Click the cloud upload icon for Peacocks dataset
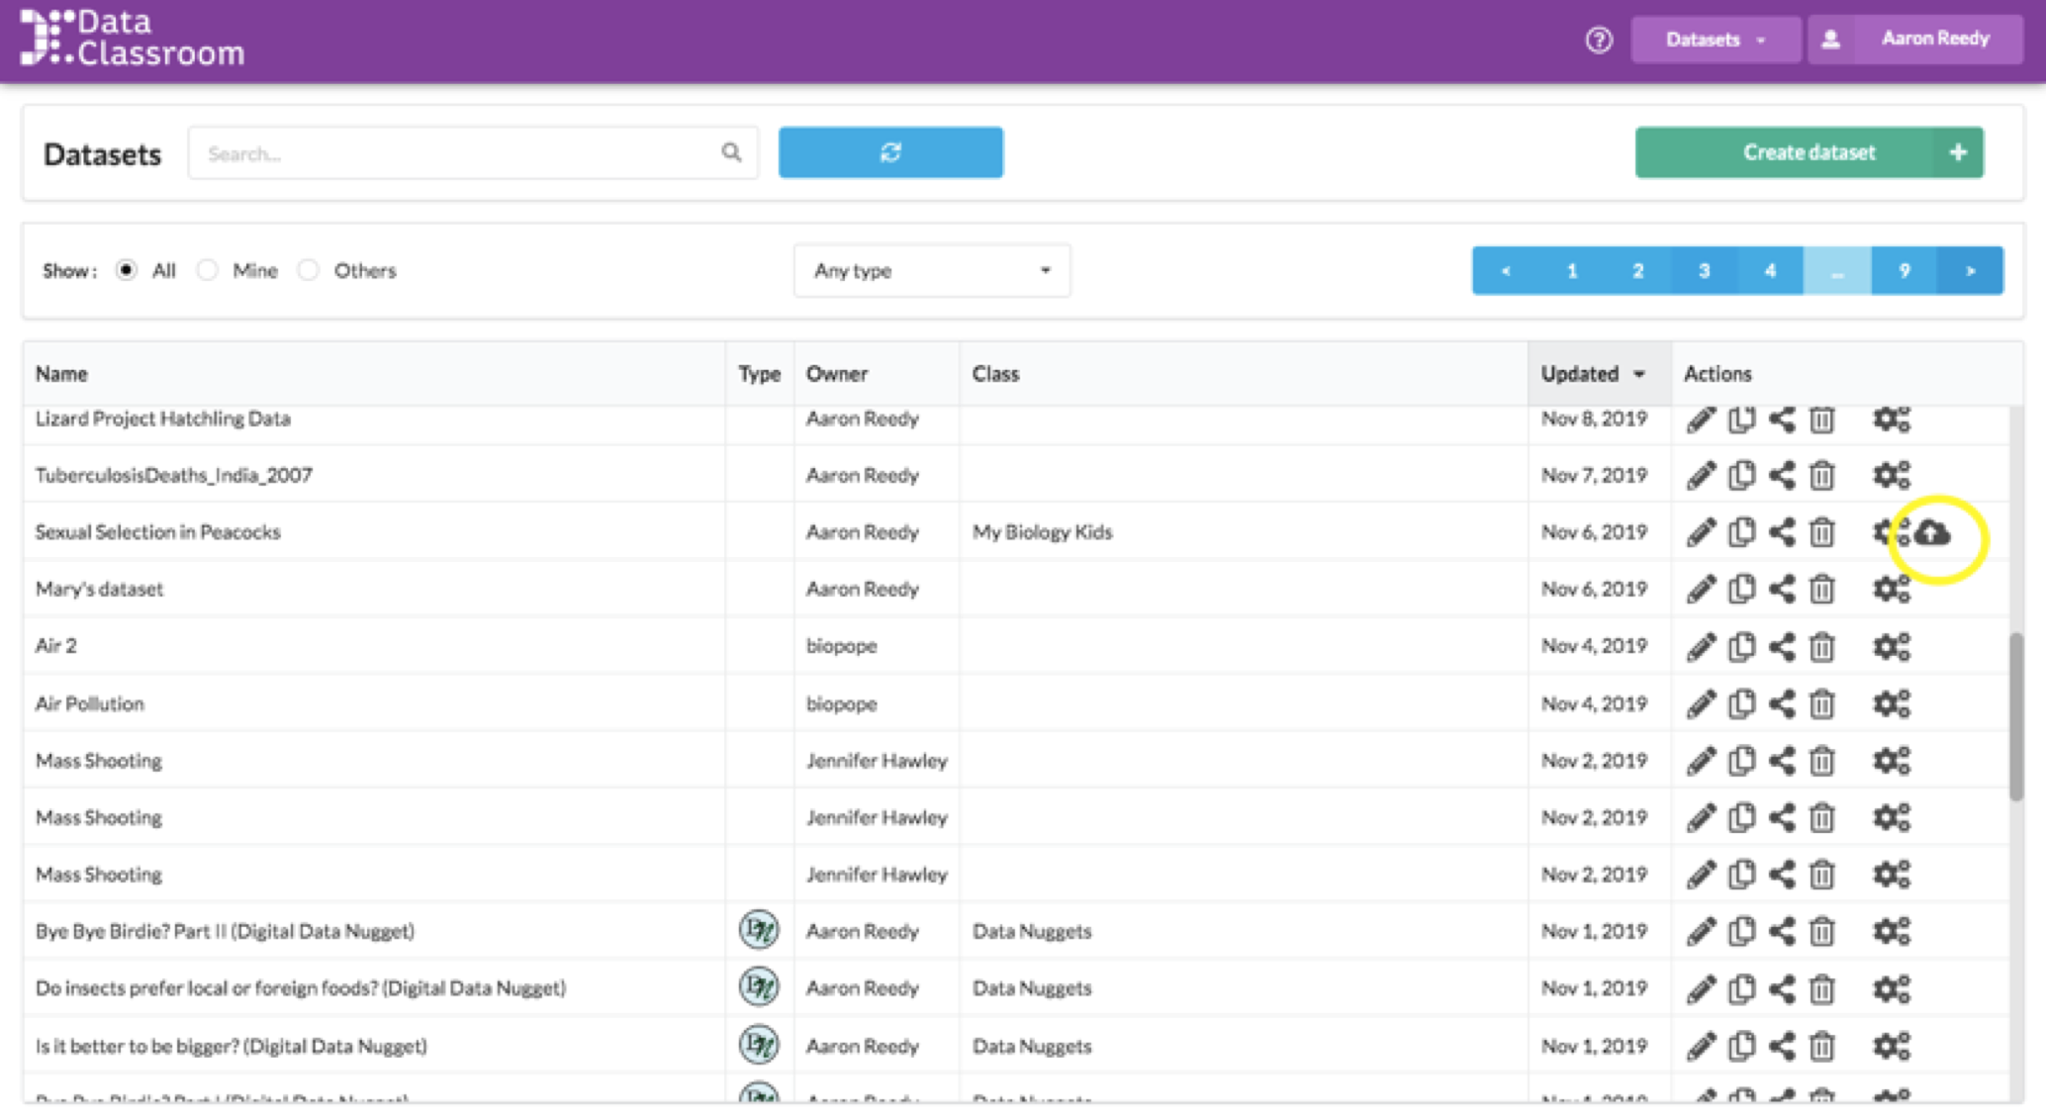 [x=1932, y=532]
